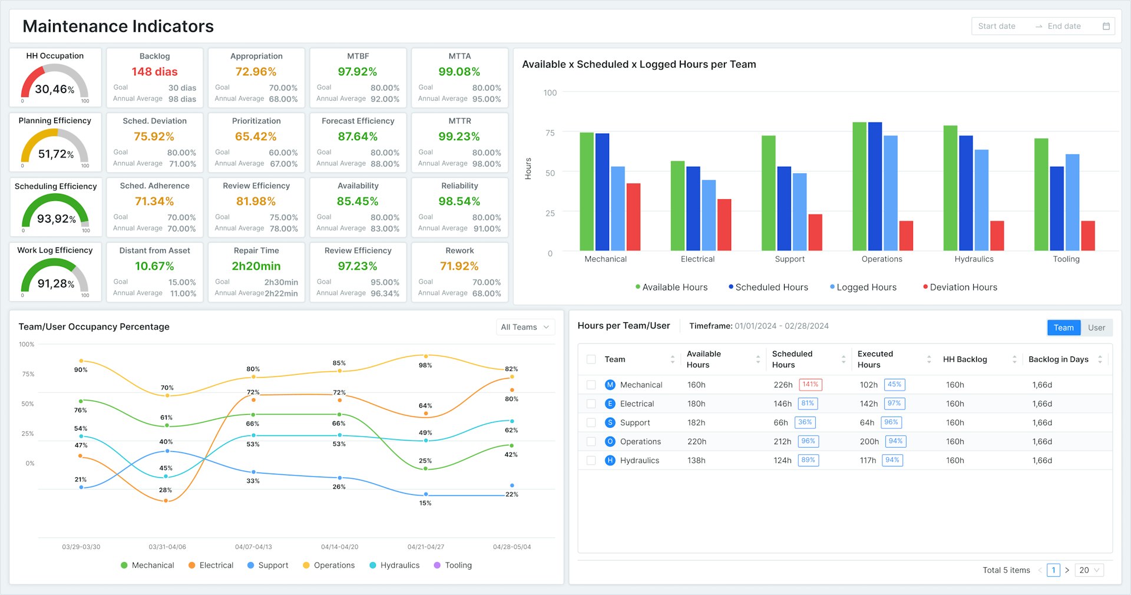Switch to the User tab
The image size is (1131, 595).
pyautogui.click(x=1096, y=328)
